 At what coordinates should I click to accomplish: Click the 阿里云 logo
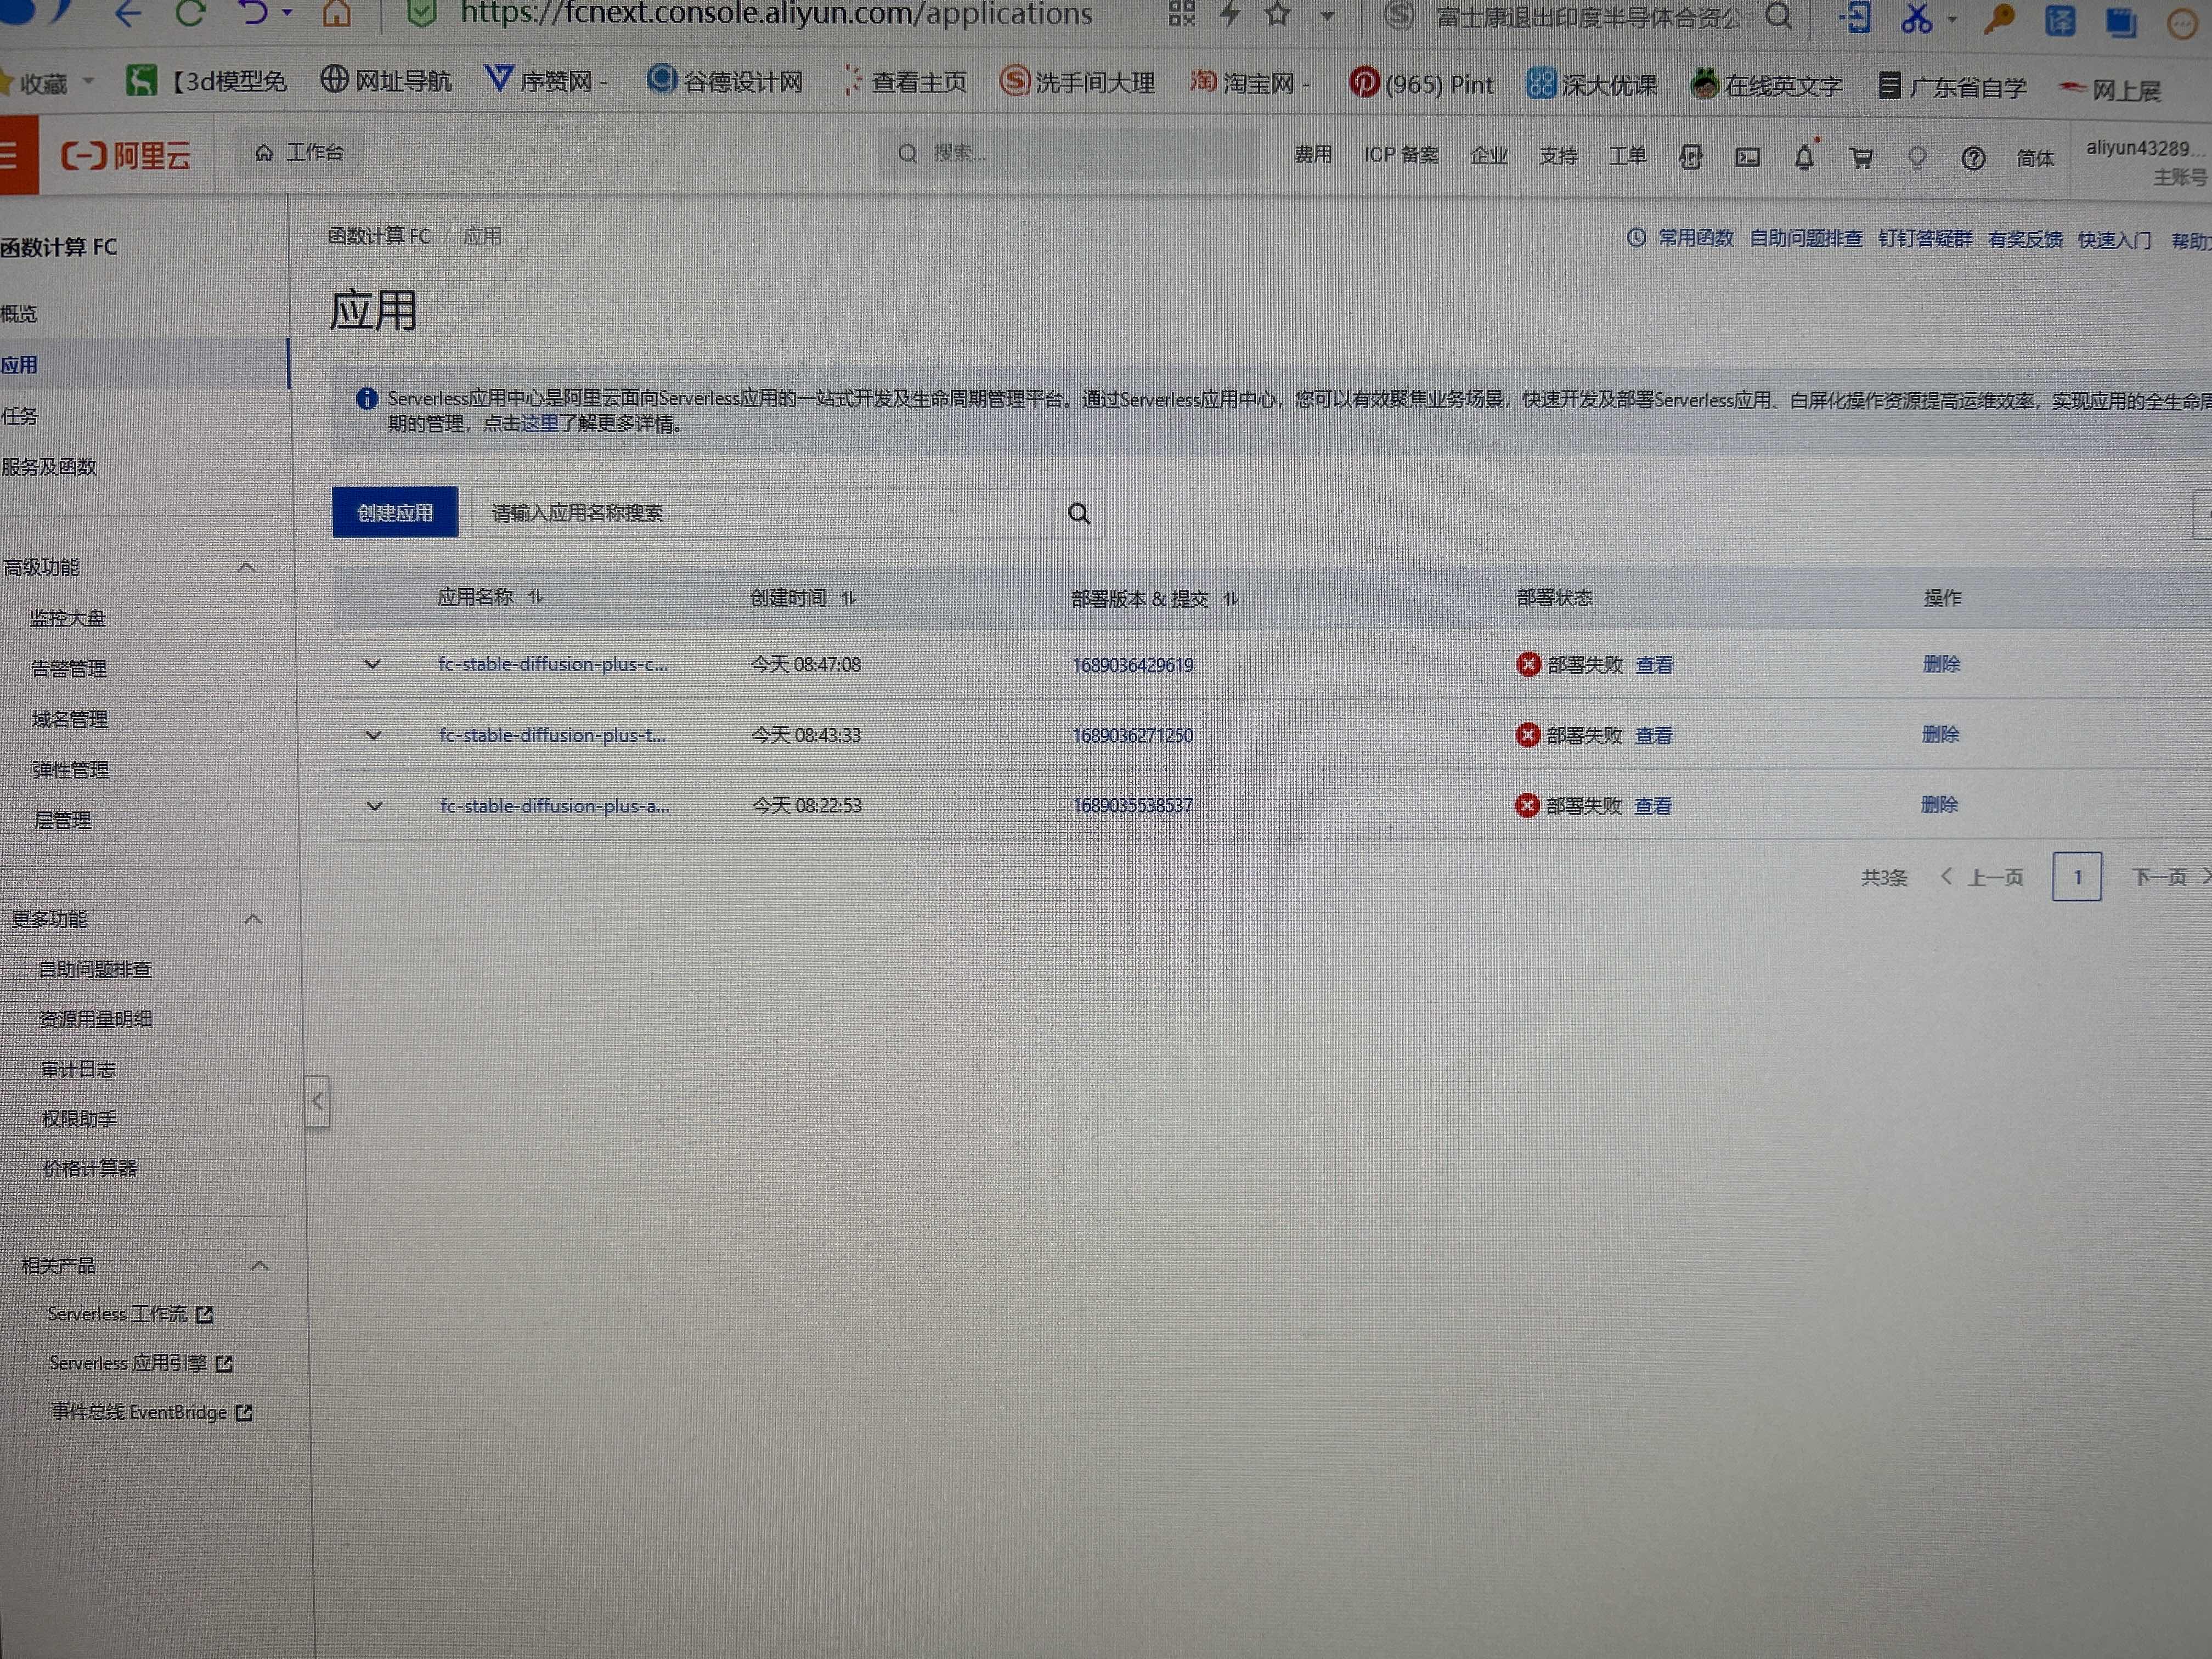tap(125, 155)
